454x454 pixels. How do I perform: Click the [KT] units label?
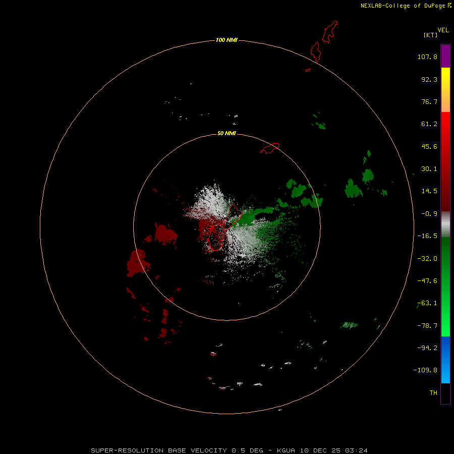point(430,35)
